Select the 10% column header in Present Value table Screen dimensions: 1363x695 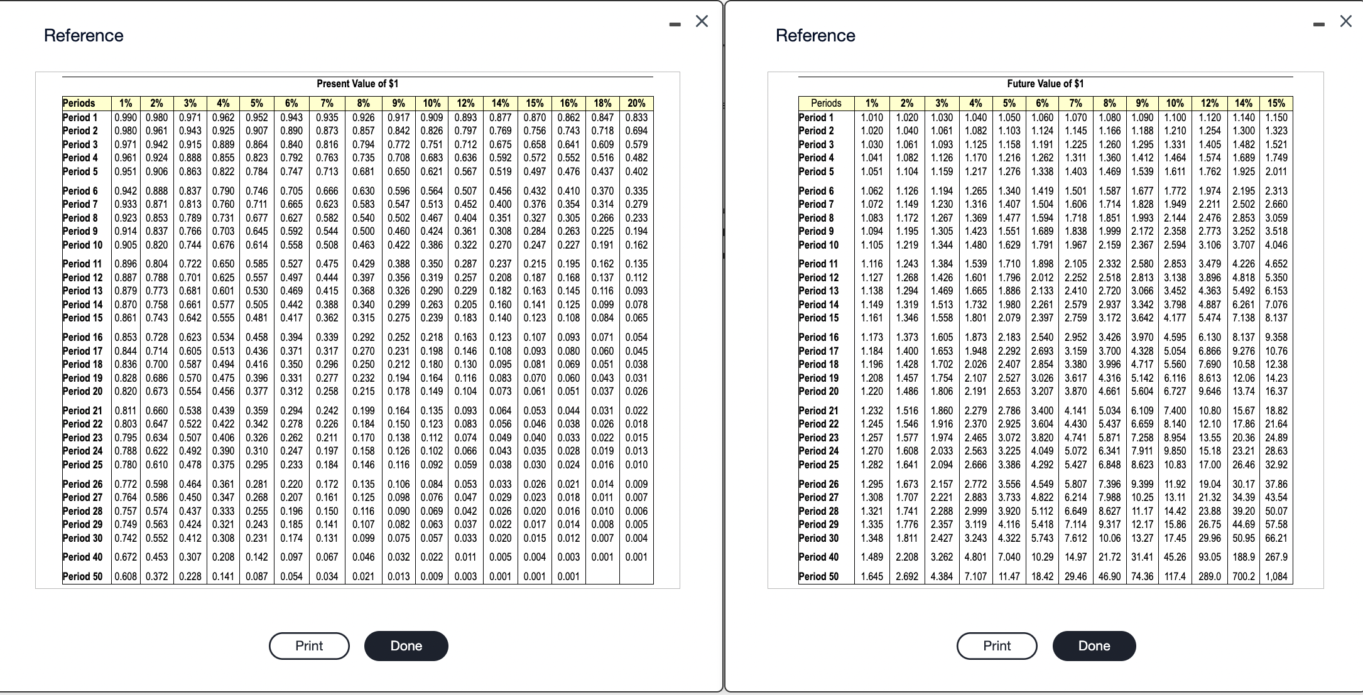tap(432, 103)
